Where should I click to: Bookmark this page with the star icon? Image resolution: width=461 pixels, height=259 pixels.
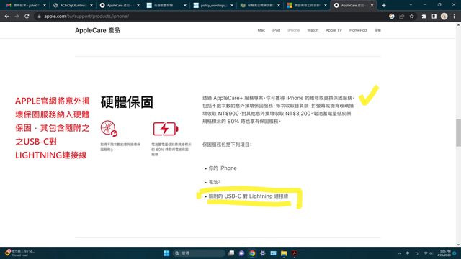(411, 17)
